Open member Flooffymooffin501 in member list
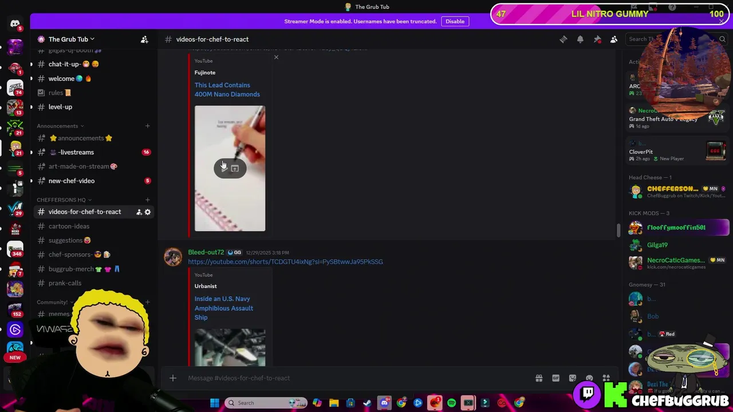Viewport: 733px width, 412px height. coord(678,228)
